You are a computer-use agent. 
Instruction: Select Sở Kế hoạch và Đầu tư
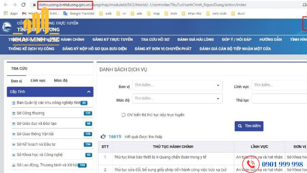[36, 144]
